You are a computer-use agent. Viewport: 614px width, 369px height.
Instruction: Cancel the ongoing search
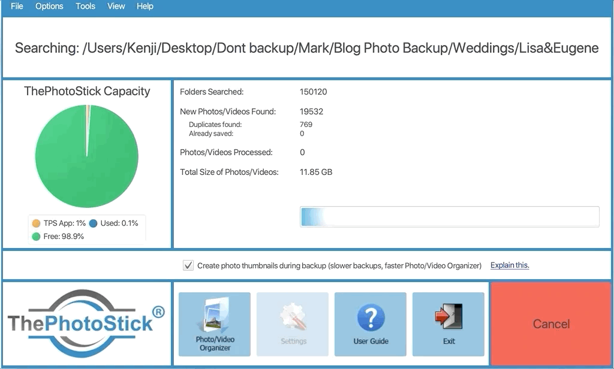pyautogui.click(x=550, y=324)
